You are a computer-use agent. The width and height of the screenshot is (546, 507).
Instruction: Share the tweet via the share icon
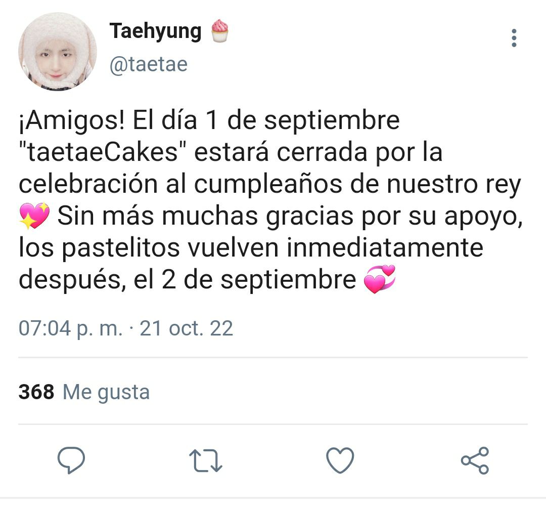click(x=475, y=460)
